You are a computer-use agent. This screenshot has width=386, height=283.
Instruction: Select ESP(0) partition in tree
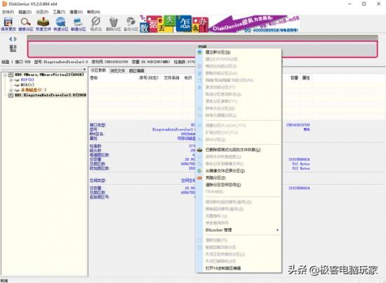click(x=27, y=80)
